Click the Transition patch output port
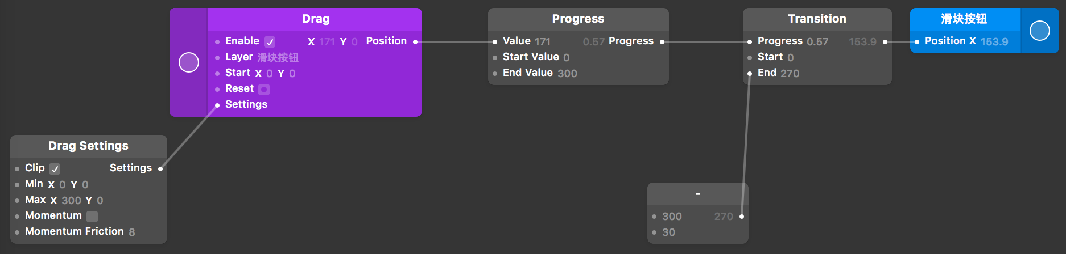1066x254 pixels. tap(885, 42)
